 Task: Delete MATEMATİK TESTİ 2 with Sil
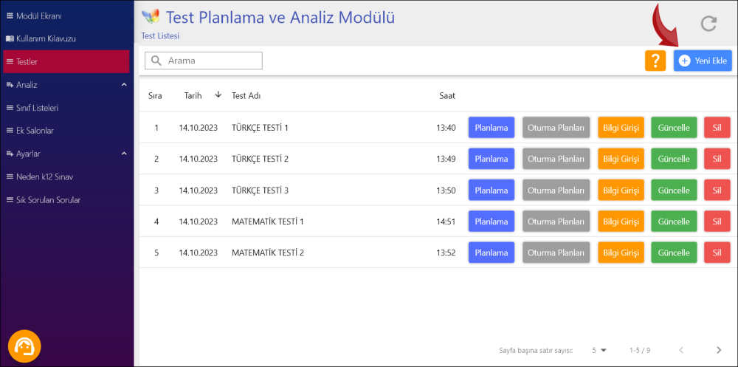coord(717,253)
